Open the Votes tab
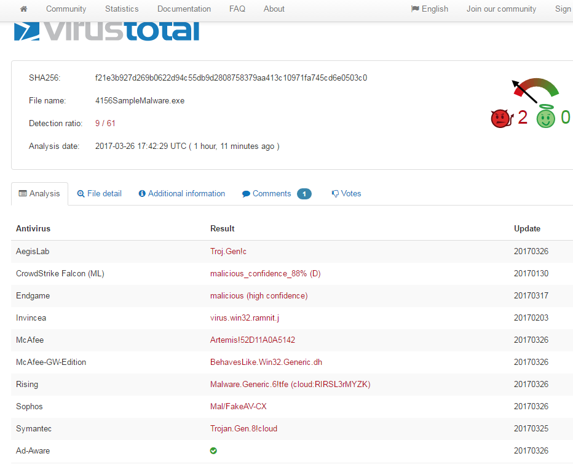The width and height of the screenshot is (573, 464). pos(346,193)
